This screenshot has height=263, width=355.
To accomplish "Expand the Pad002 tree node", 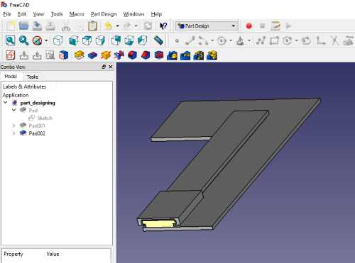I will [14, 133].
